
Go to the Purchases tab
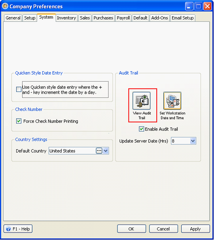coord(103,18)
